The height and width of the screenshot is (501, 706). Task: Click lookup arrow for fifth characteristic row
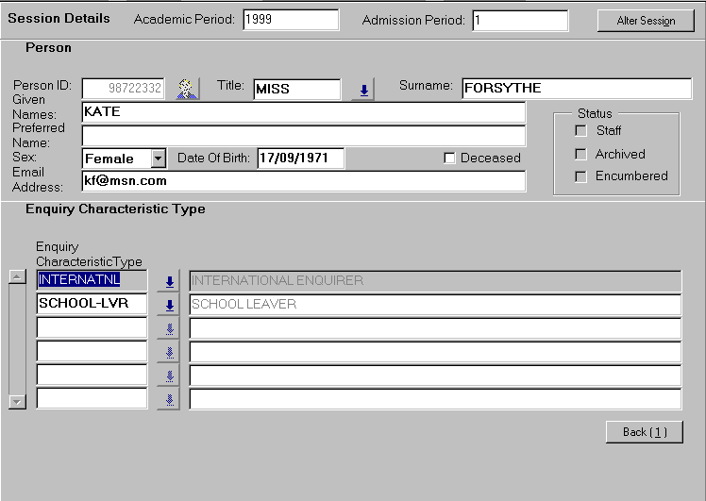click(x=169, y=376)
